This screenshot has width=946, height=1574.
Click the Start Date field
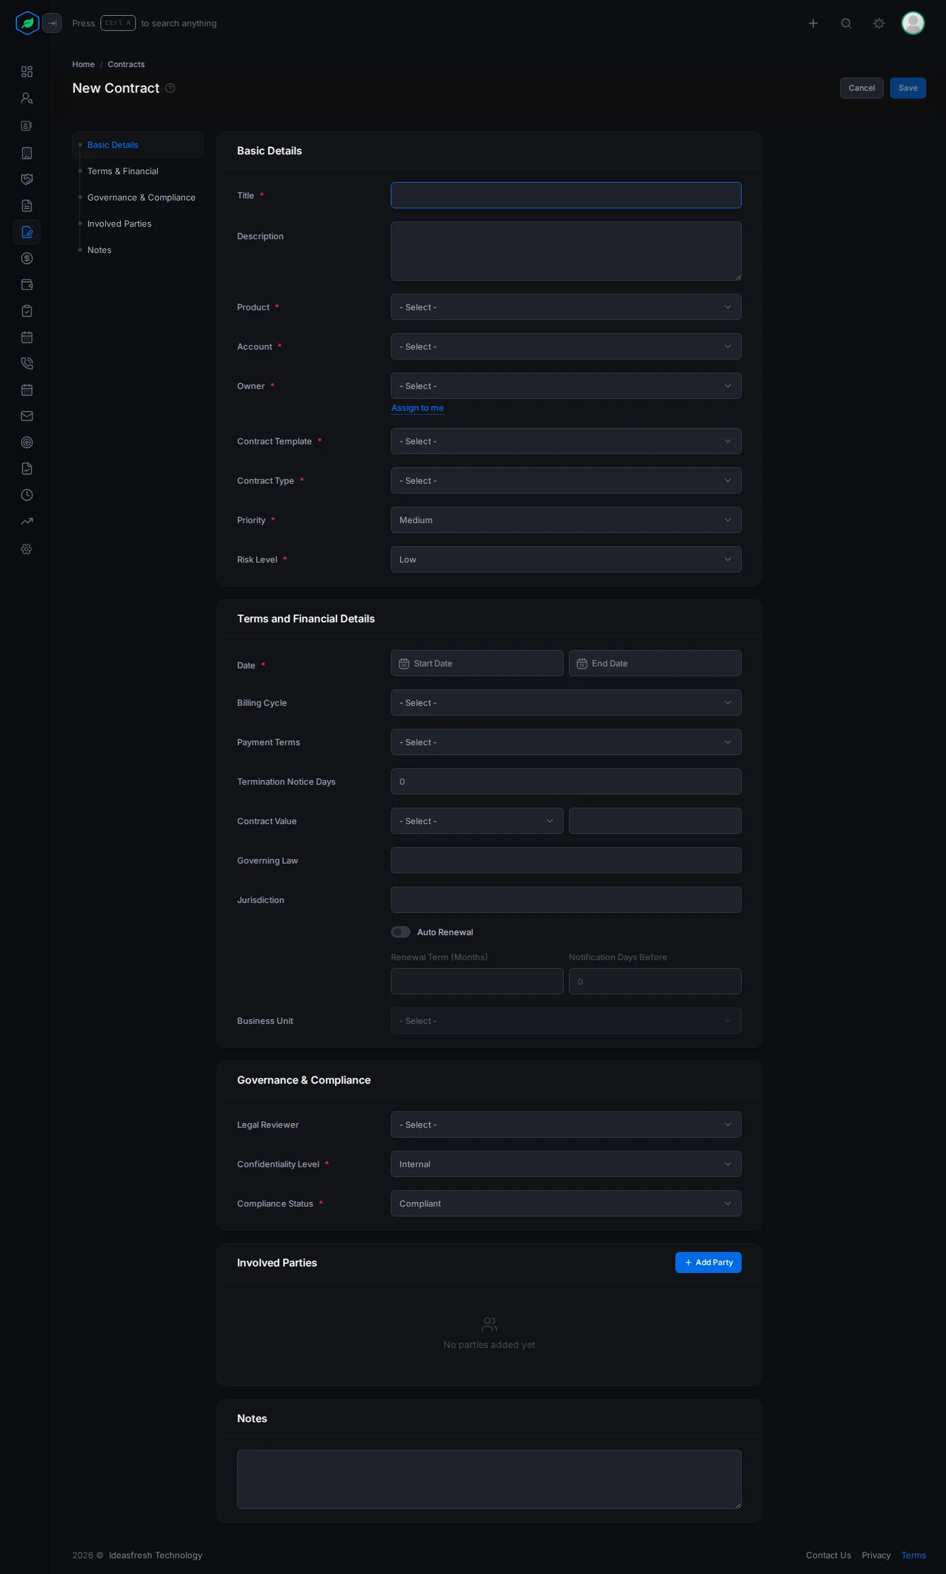(x=477, y=663)
